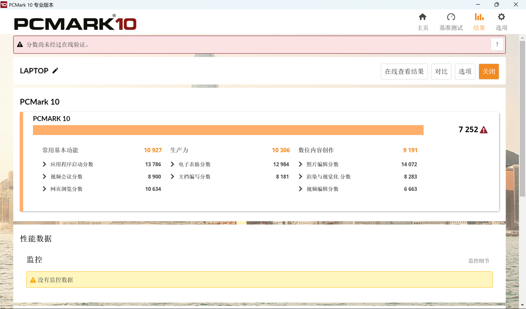Click the vertical scrollbar down arrow
The image size is (526, 309).
522,305
